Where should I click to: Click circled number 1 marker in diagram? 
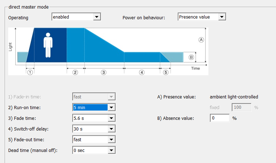click(30, 72)
